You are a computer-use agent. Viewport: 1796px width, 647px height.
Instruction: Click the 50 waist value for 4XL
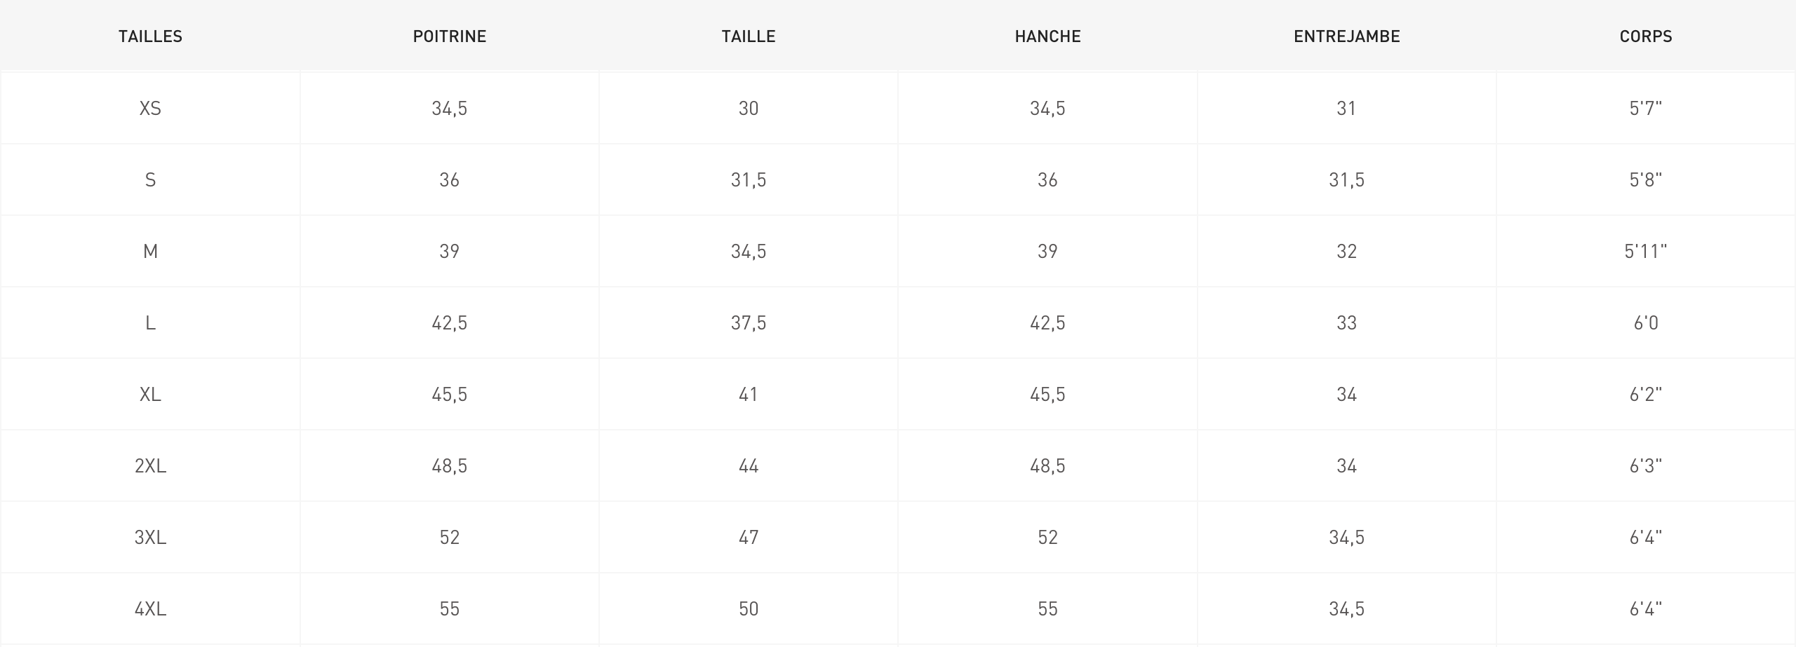click(x=749, y=608)
